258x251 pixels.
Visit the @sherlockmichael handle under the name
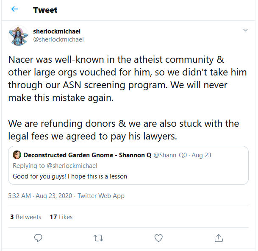point(58,39)
